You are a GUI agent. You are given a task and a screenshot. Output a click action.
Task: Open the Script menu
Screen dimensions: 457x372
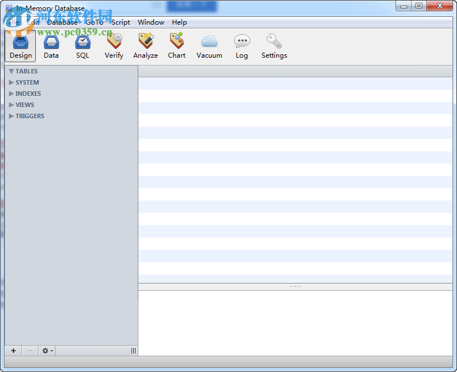point(120,22)
